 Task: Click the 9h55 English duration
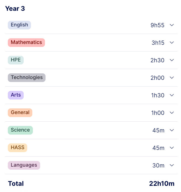coord(157,25)
